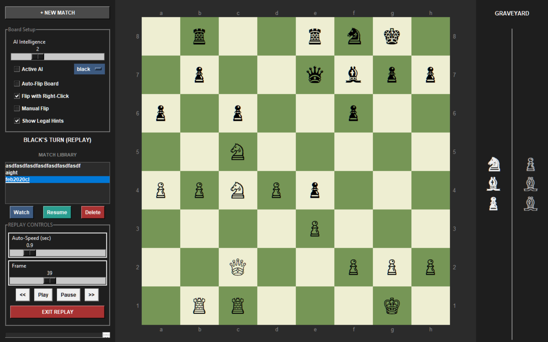548x342 pixels.
Task: Select feb2020cl match in library
Action: click(x=17, y=180)
